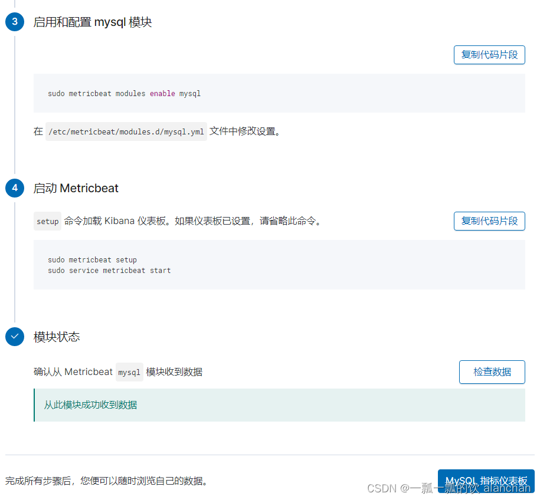Open the MySQL 指标仪表板 dashboard button
The width and height of the screenshot is (540, 500).
click(x=486, y=481)
